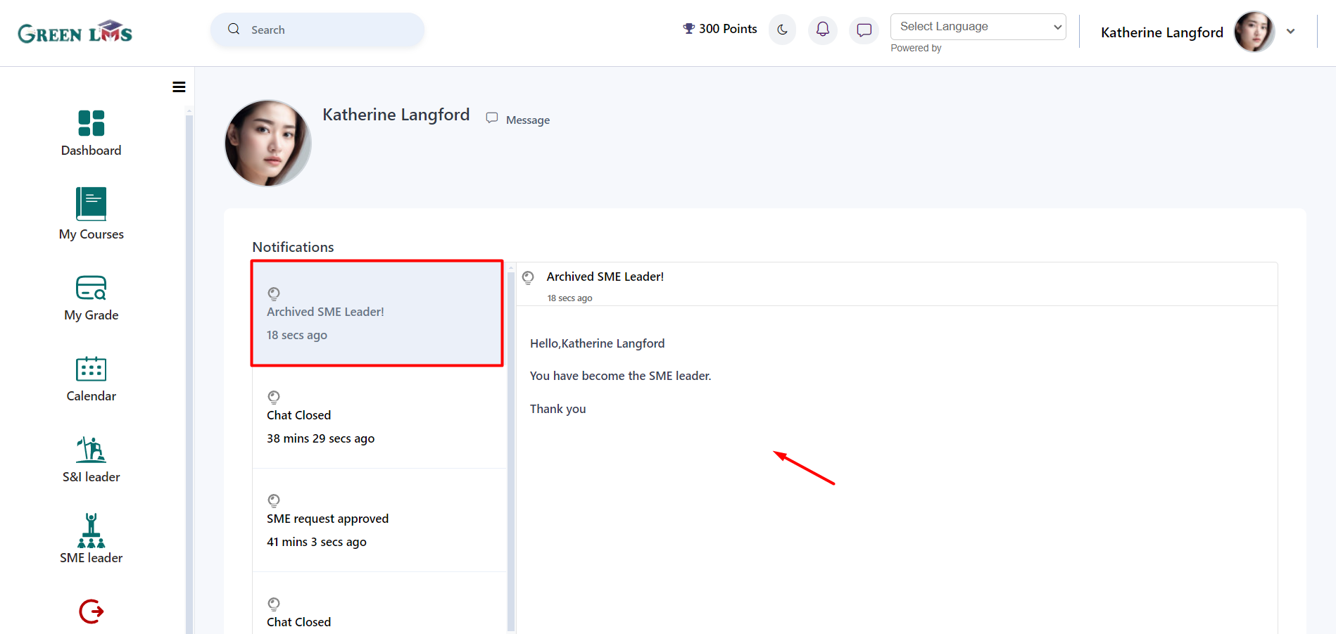
Task: Click the 'Thank you' text
Action: pos(557,409)
